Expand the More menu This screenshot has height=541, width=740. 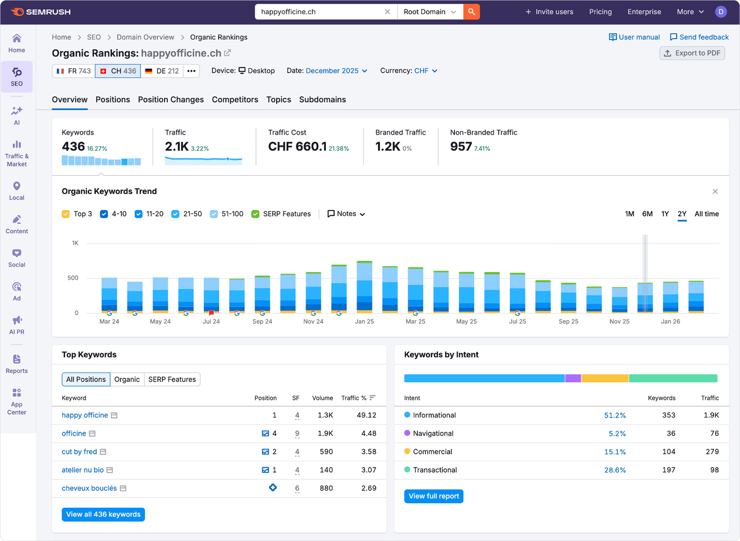(x=690, y=12)
